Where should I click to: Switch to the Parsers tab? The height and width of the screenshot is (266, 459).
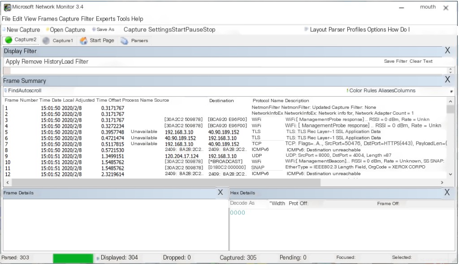tap(140, 41)
